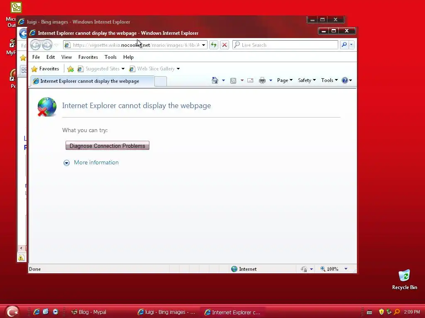This screenshot has width=425, height=318.
Task: Open the Recycle Bin desktop icon
Action: pyautogui.click(x=404, y=279)
